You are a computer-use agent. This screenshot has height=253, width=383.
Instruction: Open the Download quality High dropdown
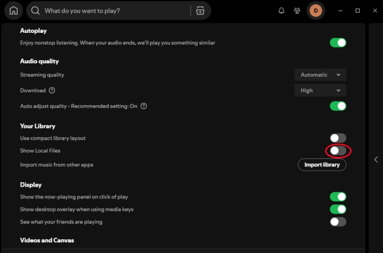point(320,90)
